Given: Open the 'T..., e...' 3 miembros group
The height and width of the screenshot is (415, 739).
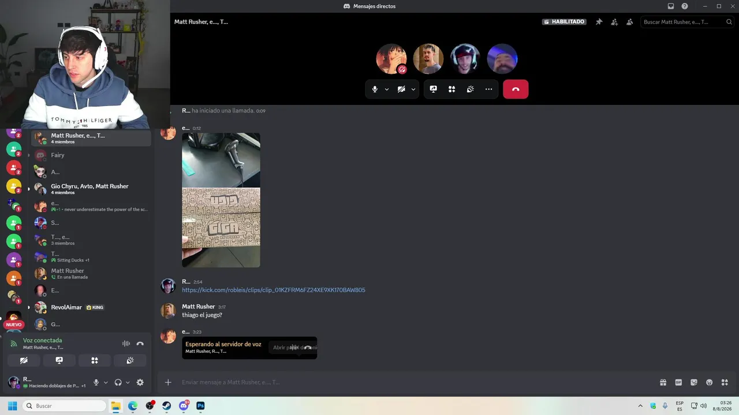Looking at the screenshot, I should [x=91, y=240].
